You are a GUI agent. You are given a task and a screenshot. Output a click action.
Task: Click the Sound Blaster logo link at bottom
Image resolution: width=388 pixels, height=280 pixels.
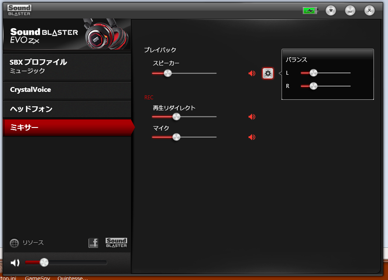click(116, 243)
